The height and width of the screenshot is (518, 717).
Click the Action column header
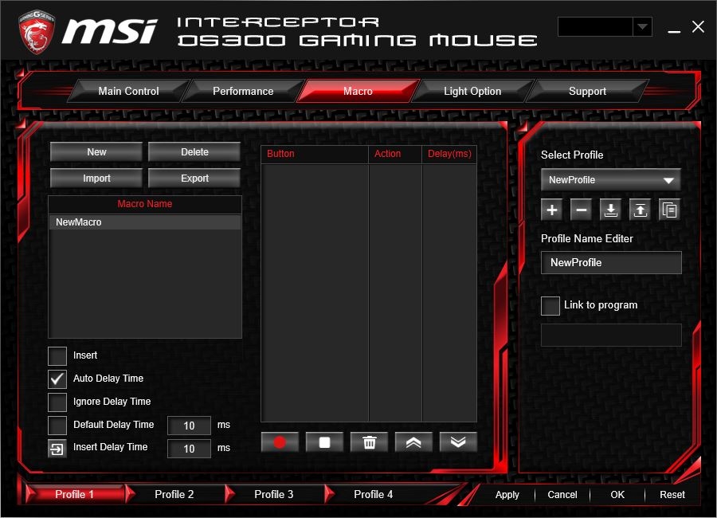395,155
